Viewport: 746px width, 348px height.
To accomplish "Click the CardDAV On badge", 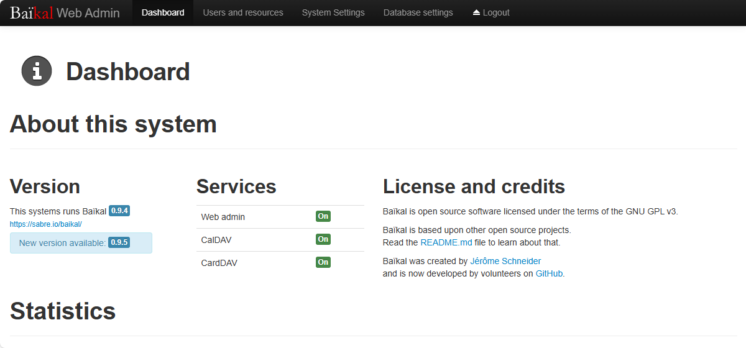I will [323, 262].
